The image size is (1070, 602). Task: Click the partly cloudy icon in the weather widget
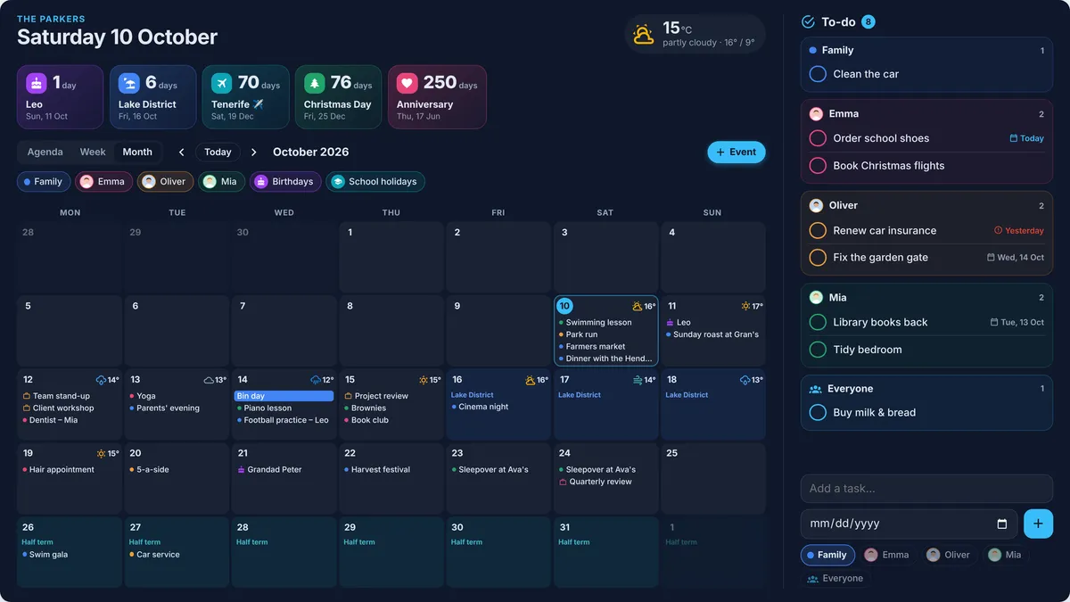644,34
